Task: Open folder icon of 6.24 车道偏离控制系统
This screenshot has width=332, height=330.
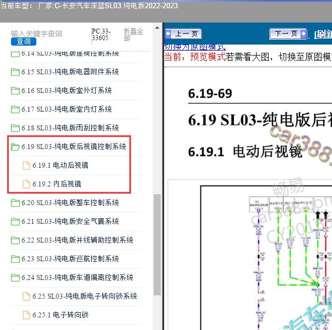Action: click(15, 277)
